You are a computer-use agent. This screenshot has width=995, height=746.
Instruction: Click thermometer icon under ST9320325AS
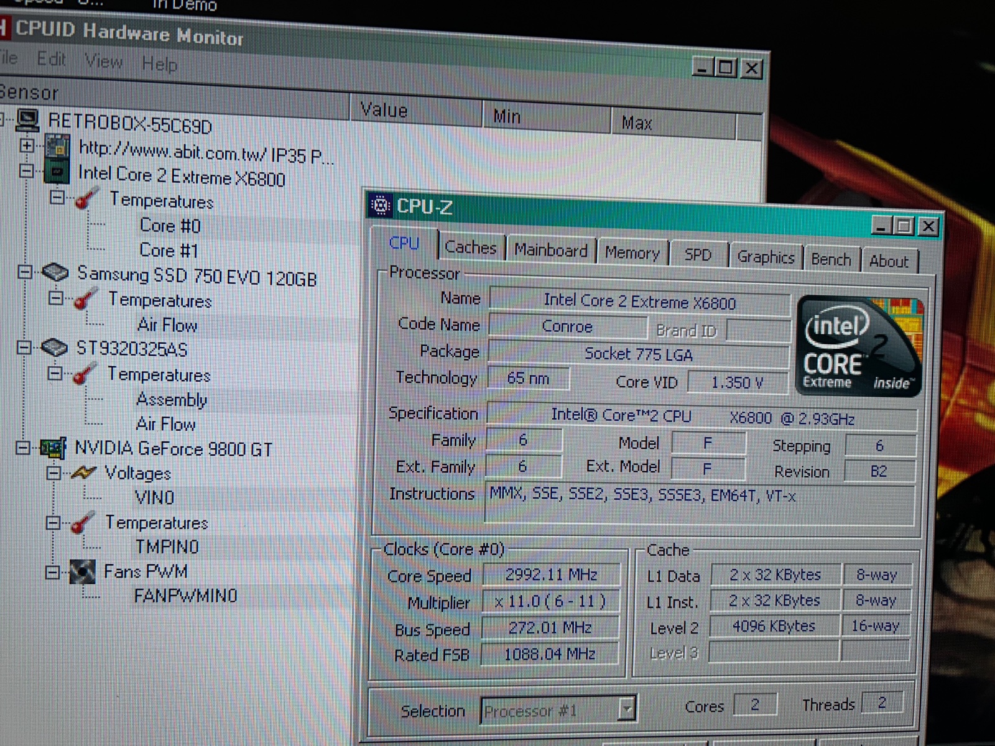pyautogui.click(x=85, y=374)
